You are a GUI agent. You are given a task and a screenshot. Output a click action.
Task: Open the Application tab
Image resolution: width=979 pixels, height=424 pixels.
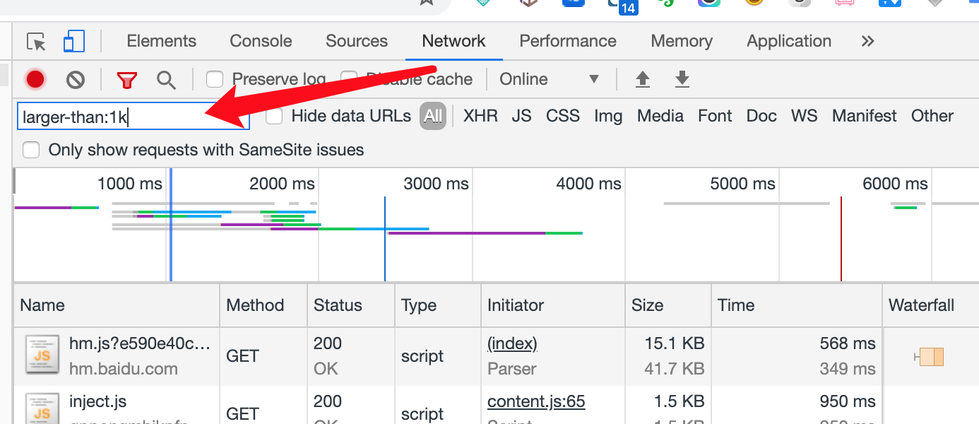[x=789, y=41]
